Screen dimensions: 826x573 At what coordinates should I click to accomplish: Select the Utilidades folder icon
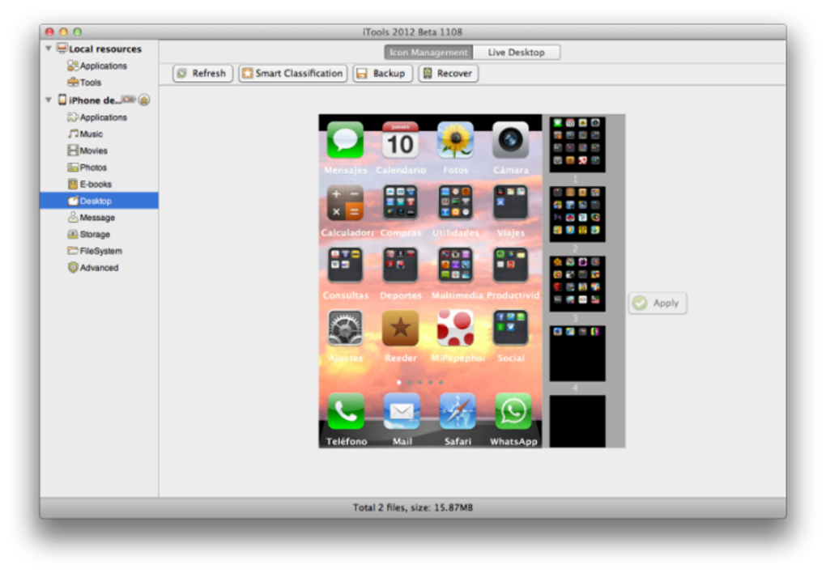456,203
